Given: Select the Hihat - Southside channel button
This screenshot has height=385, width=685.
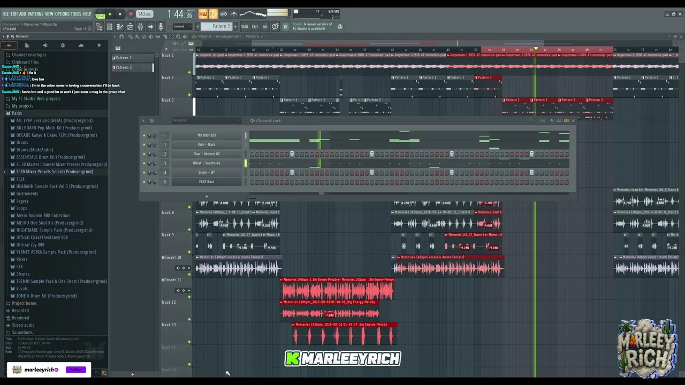Looking at the screenshot, I should coord(207,163).
